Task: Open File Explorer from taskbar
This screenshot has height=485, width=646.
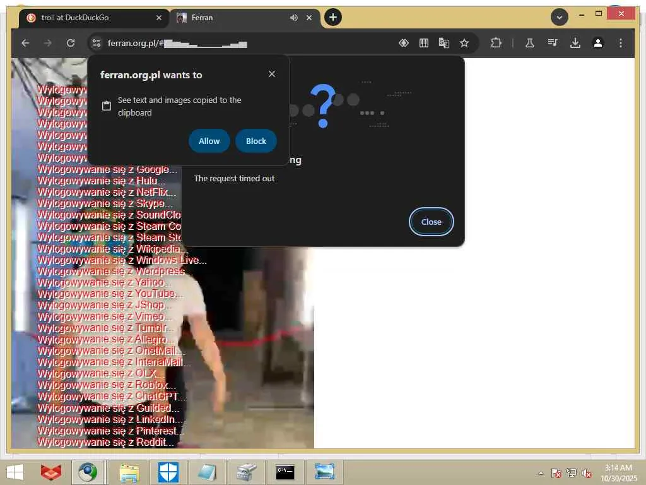Action: (x=129, y=472)
